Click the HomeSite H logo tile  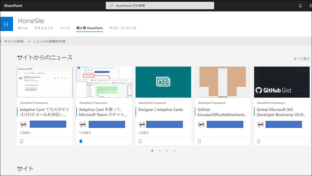tap(7, 24)
